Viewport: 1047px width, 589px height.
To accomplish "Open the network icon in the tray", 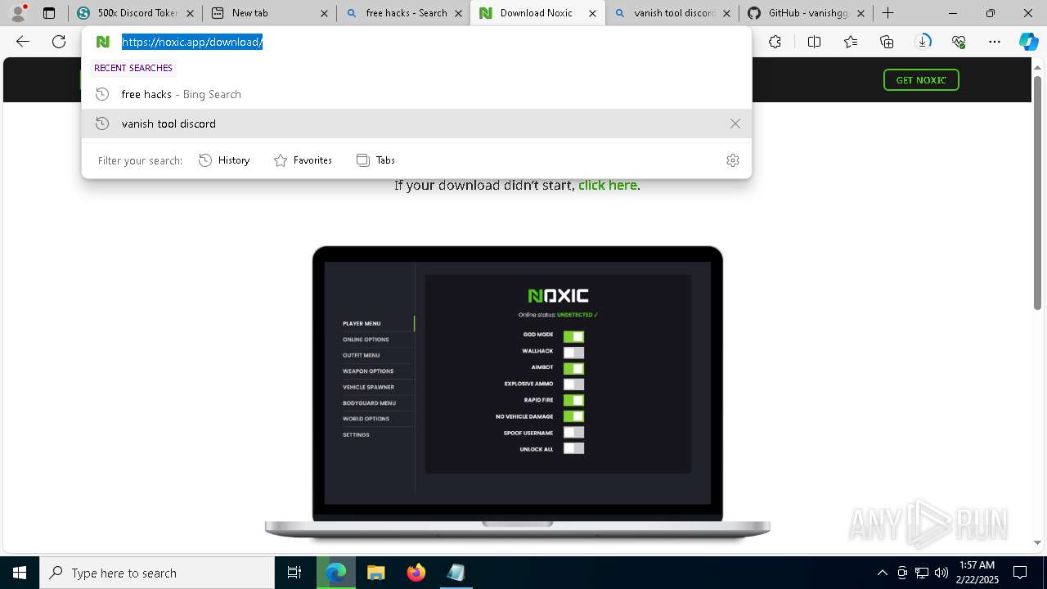I will (922, 573).
